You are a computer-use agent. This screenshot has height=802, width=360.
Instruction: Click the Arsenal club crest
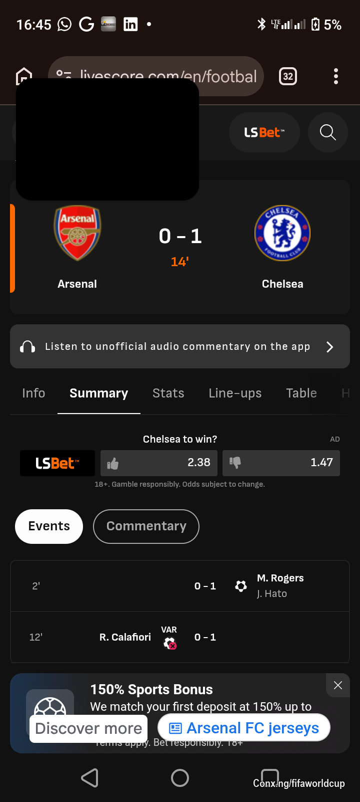77,233
